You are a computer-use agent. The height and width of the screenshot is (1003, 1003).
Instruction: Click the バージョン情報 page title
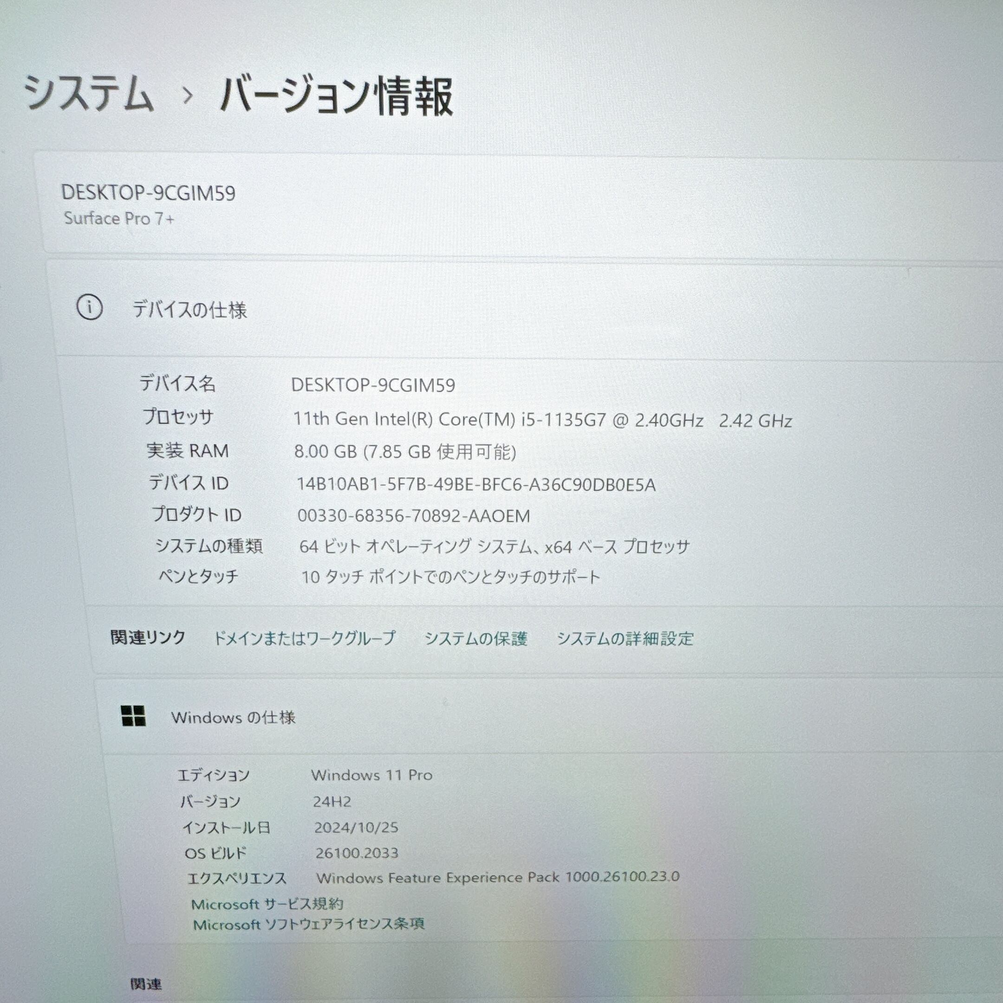(336, 97)
